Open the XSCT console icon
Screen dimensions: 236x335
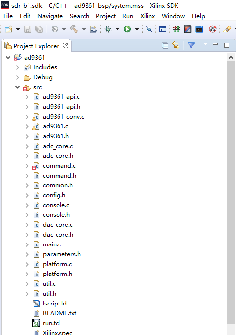pos(199,29)
